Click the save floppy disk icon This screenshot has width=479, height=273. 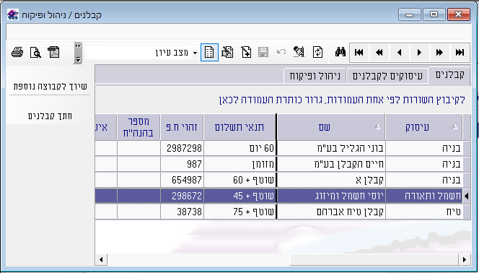pyautogui.click(x=263, y=52)
